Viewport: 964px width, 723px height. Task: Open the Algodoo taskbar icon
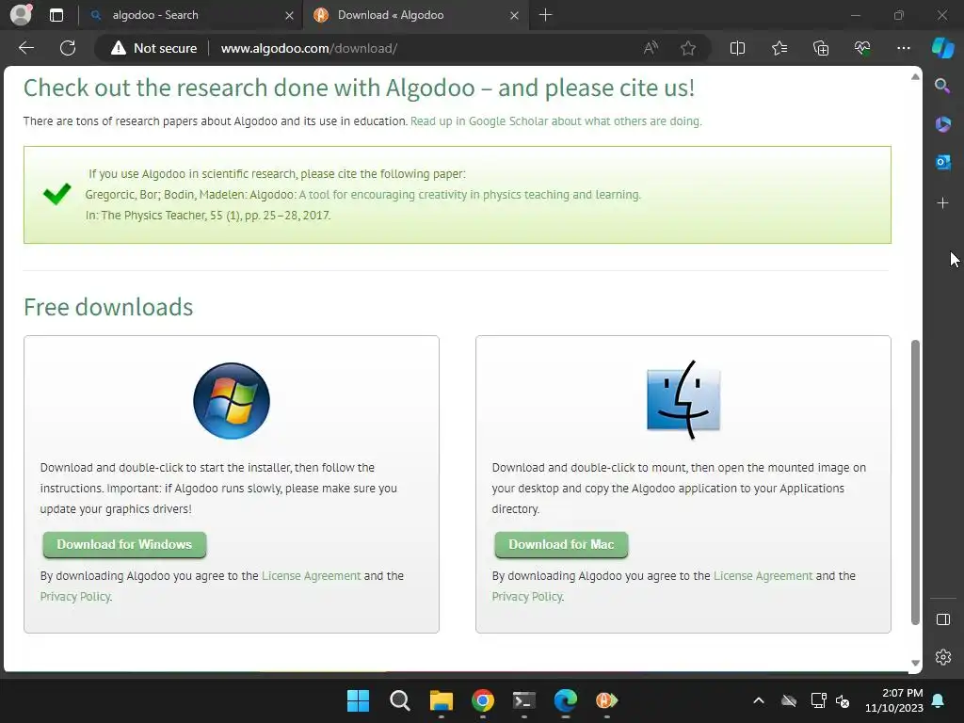coord(607,700)
